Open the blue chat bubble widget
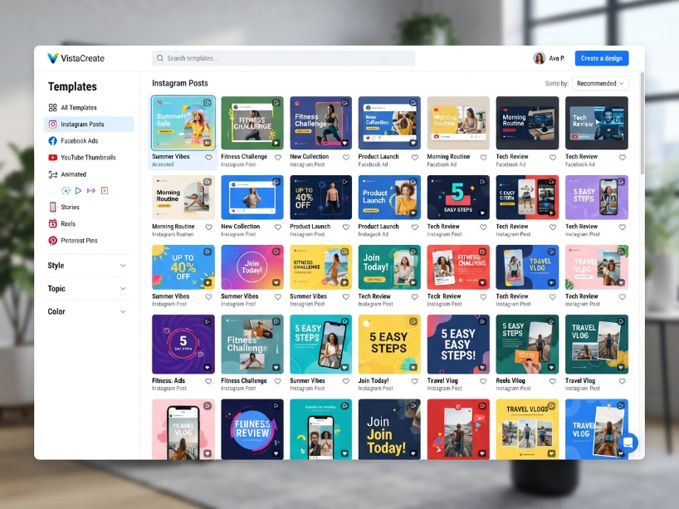679x509 pixels. pos(628,443)
